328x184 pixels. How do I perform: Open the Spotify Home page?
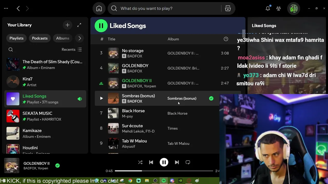click(99, 8)
